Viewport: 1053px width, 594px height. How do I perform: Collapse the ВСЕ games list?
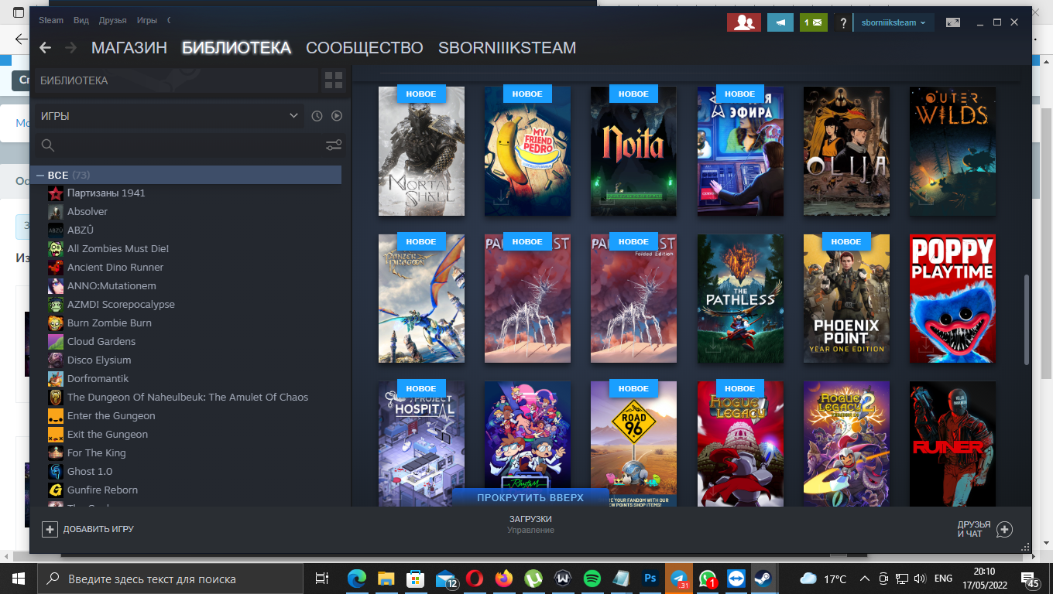[x=40, y=176]
